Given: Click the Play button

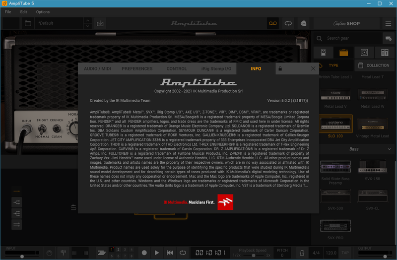Looking at the screenshot, I should [157, 253].
